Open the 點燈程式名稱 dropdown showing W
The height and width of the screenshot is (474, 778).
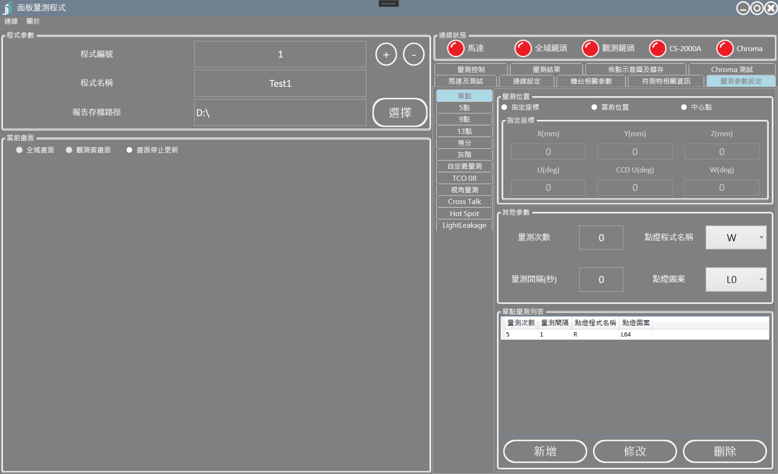(x=736, y=237)
